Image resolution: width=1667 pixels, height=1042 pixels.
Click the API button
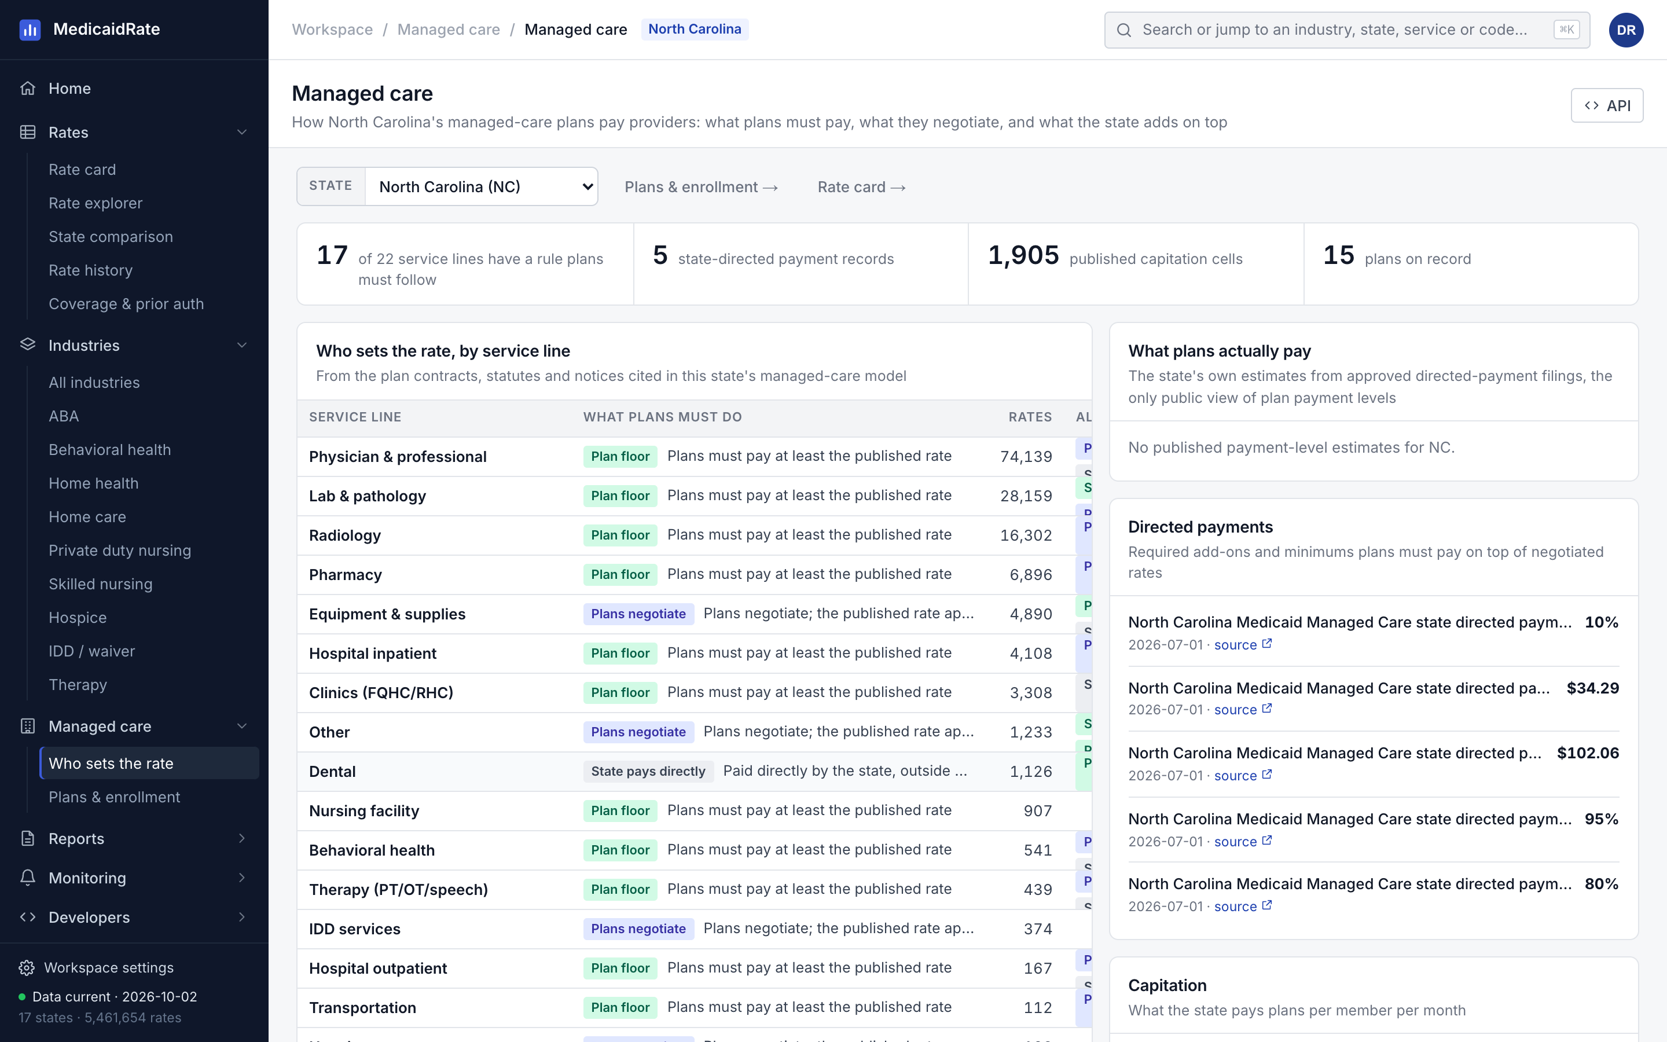[x=1606, y=105]
